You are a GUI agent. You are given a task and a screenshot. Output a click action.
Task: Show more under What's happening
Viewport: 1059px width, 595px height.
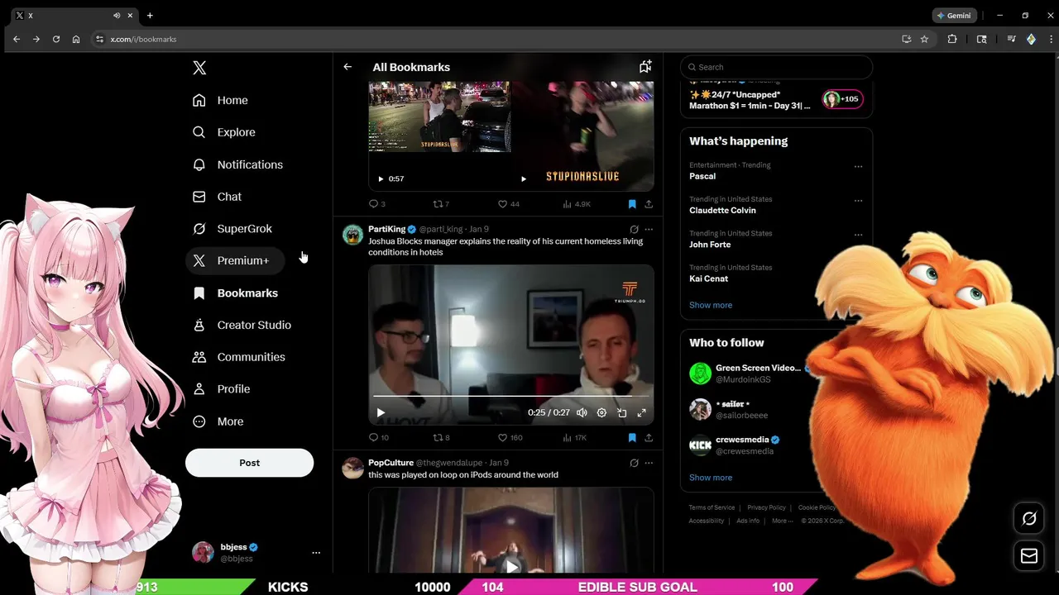coord(711,305)
